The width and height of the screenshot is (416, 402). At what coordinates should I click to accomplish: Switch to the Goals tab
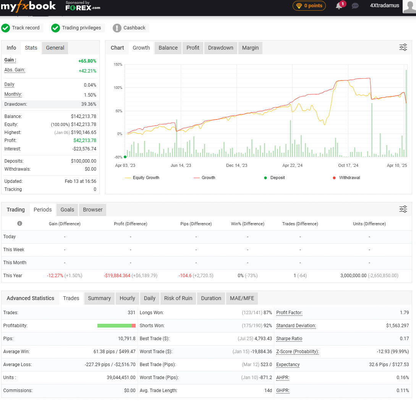coord(67,210)
